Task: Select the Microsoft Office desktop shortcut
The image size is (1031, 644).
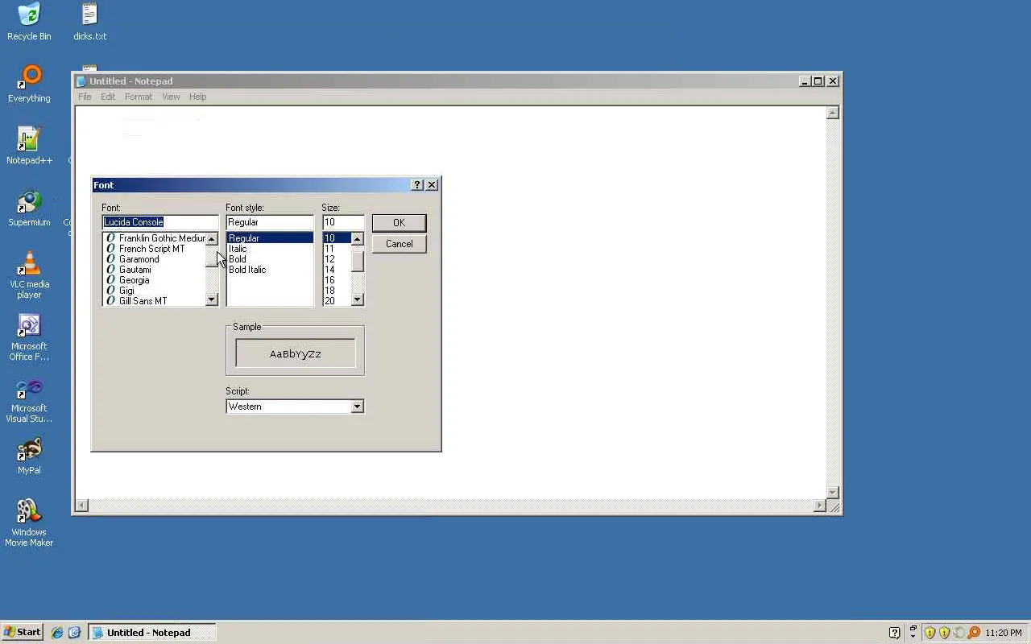Action: point(29,336)
